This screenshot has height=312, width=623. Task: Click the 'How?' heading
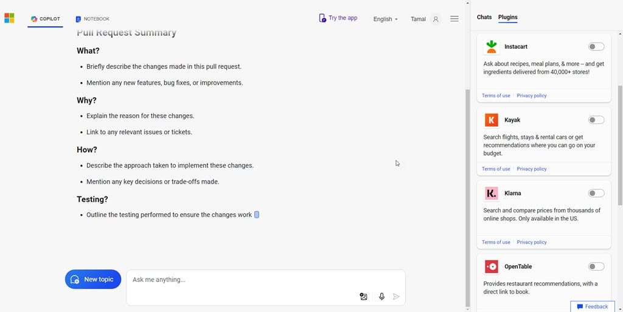pyautogui.click(x=87, y=150)
